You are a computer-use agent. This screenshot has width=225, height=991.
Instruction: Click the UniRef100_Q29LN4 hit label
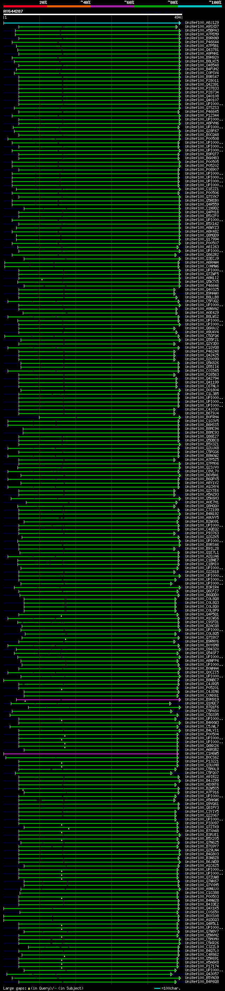tap(202, 850)
